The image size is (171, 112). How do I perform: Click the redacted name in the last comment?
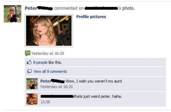click(x=57, y=96)
